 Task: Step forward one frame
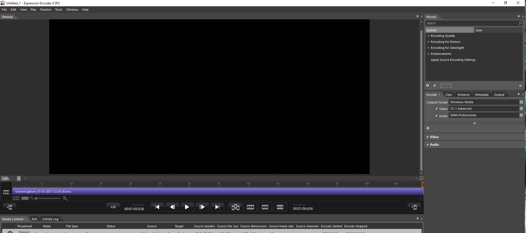[x=202, y=207]
